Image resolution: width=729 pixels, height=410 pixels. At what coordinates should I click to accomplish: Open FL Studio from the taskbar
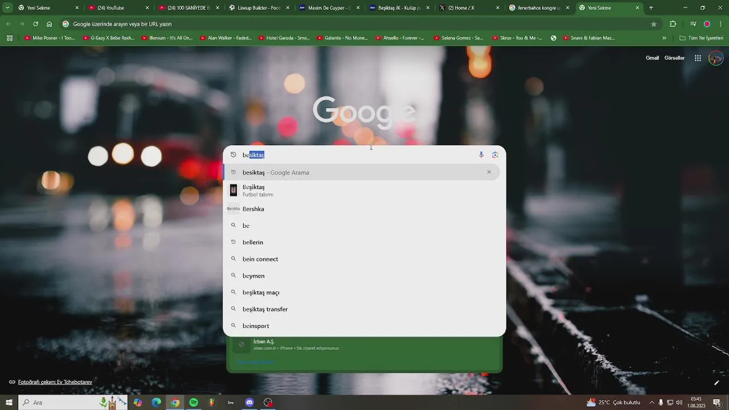click(212, 403)
